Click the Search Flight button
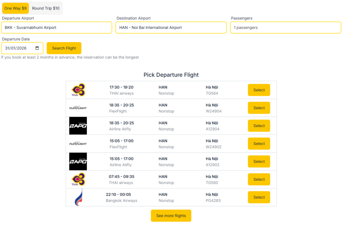Image resolution: width=343 pixels, height=225 pixels. (x=64, y=48)
